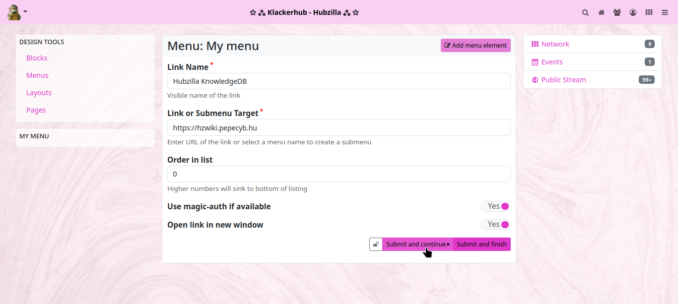The image size is (678, 304).
Task: Go to the home icon
Action: 601,12
